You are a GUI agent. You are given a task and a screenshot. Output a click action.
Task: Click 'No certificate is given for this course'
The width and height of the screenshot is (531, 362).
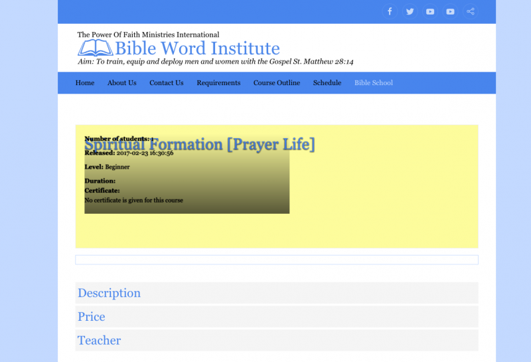[134, 201]
